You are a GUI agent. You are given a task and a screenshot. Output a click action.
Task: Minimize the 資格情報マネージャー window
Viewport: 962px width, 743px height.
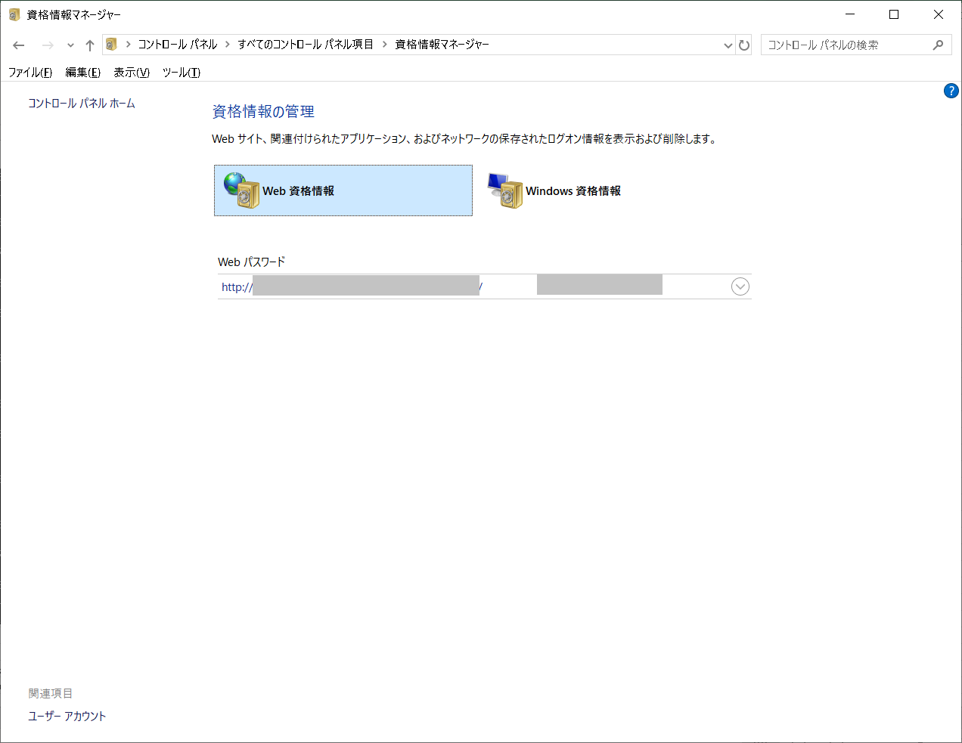(x=850, y=14)
